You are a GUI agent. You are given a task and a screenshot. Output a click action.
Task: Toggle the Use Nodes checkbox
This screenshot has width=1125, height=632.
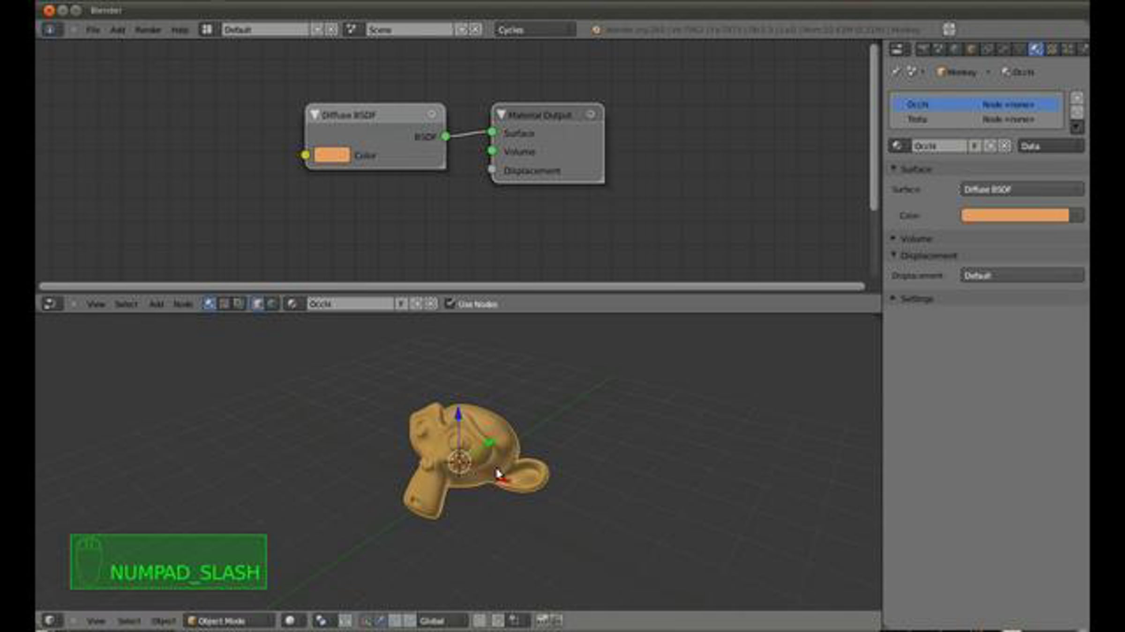point(450,303)
